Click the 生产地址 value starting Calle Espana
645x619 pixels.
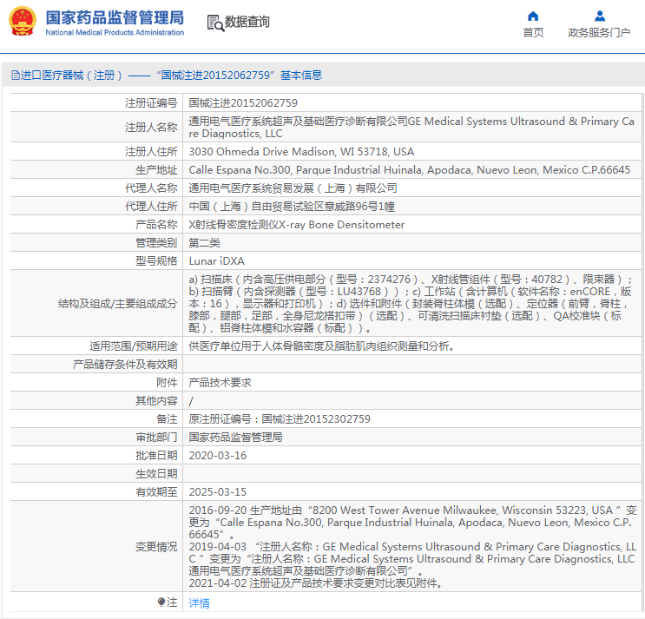(409, 170)
